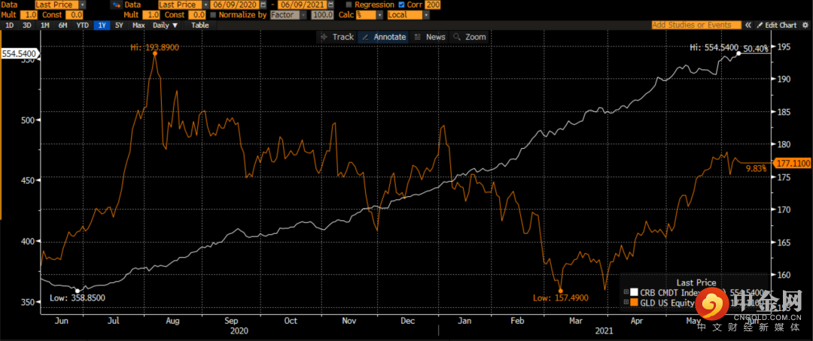This screenshot has height=341, width=813.
Task: Uncheck the Corr checkbox
Action: 401,5
